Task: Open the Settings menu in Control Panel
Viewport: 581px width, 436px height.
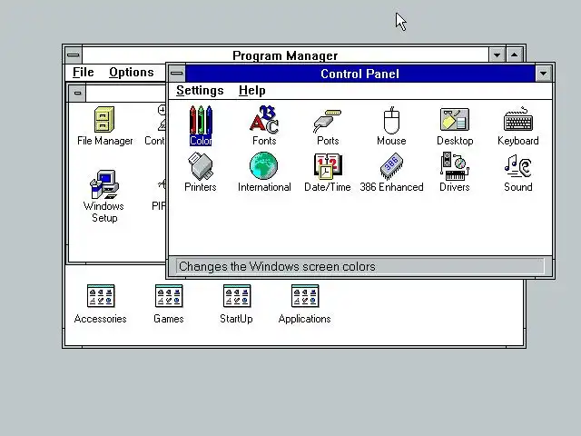Action: tap(200, 91)
